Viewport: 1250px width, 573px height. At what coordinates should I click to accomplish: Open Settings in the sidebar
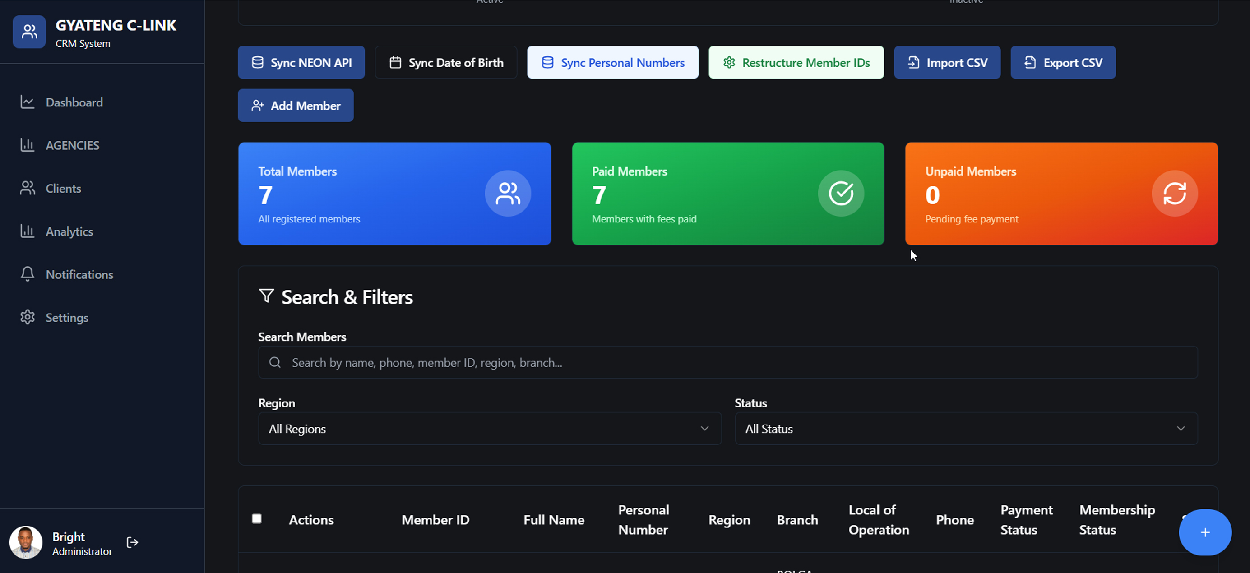[x=66, y=317]
